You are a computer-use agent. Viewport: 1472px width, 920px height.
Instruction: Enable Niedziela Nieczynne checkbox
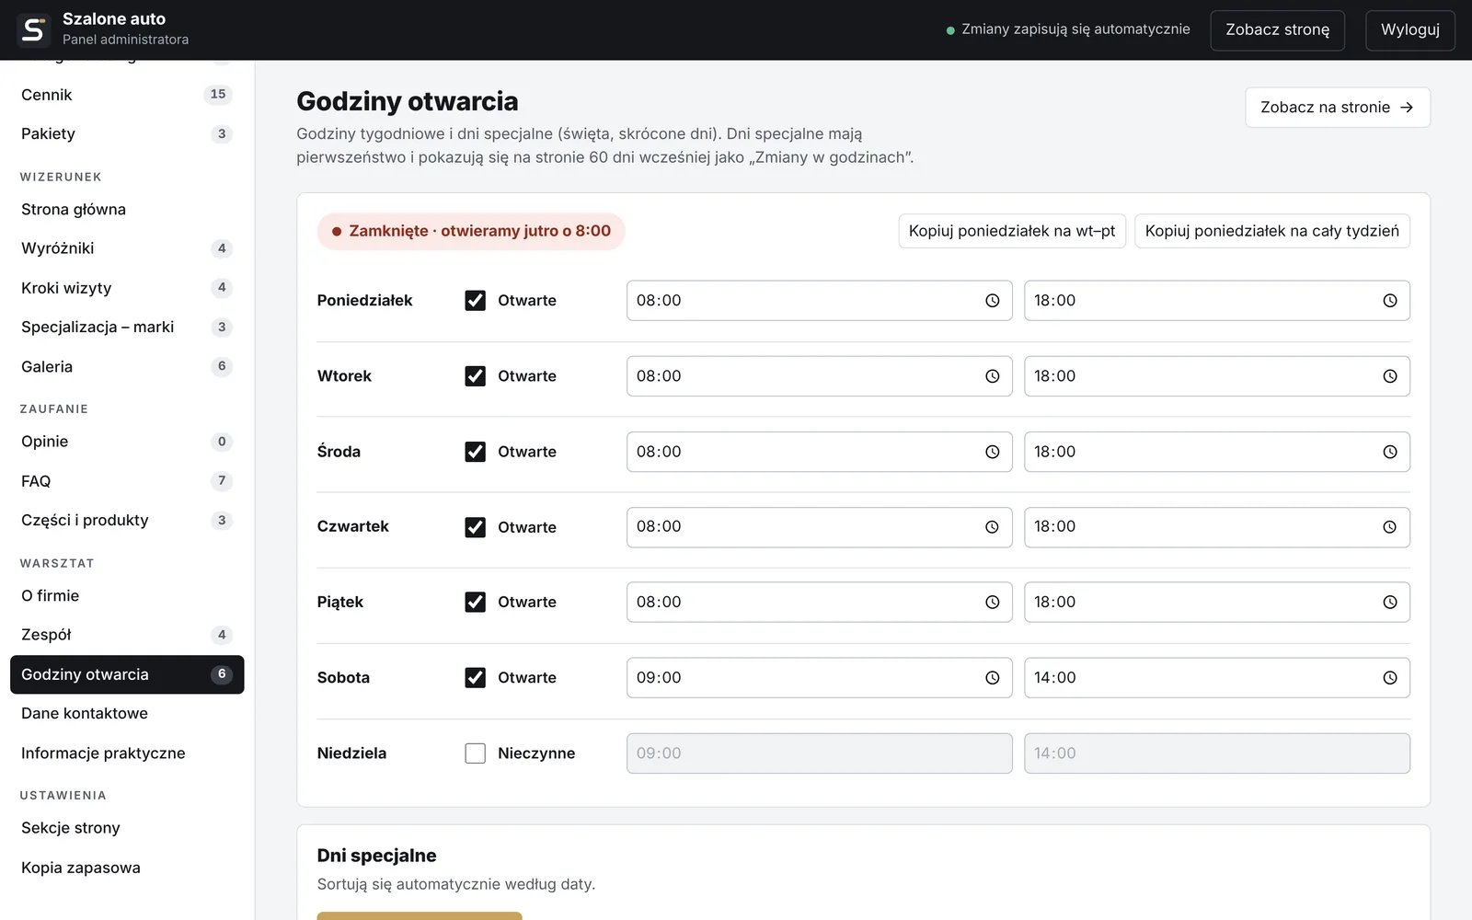[475, 753]
